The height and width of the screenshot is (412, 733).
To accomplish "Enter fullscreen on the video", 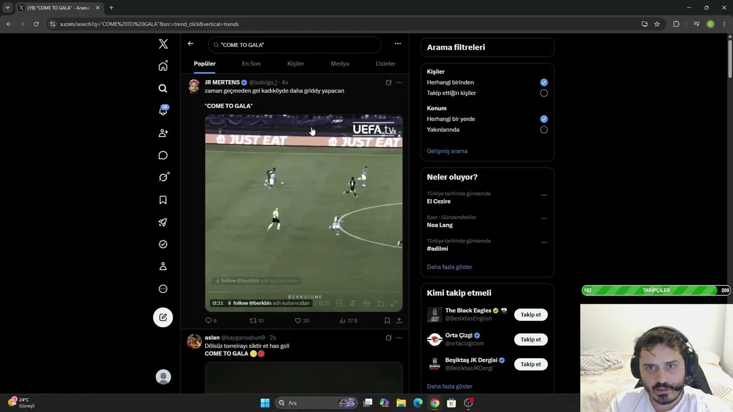I will (x=394, y=303).
